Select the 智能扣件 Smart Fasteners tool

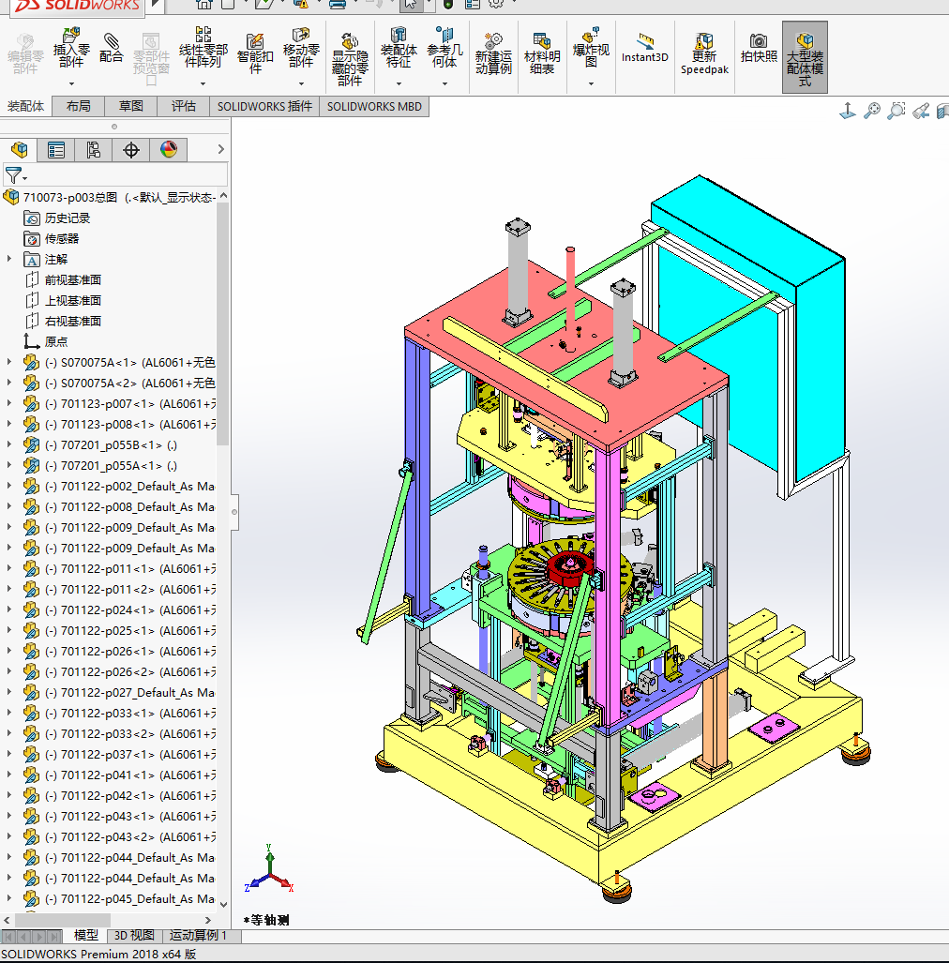tap(254, 43)
